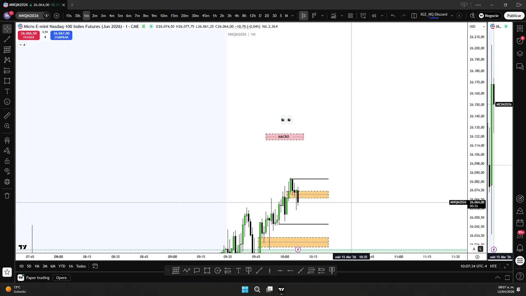Select the Todos date range
This screenshot has height=296, width=526.
point(81,266)
